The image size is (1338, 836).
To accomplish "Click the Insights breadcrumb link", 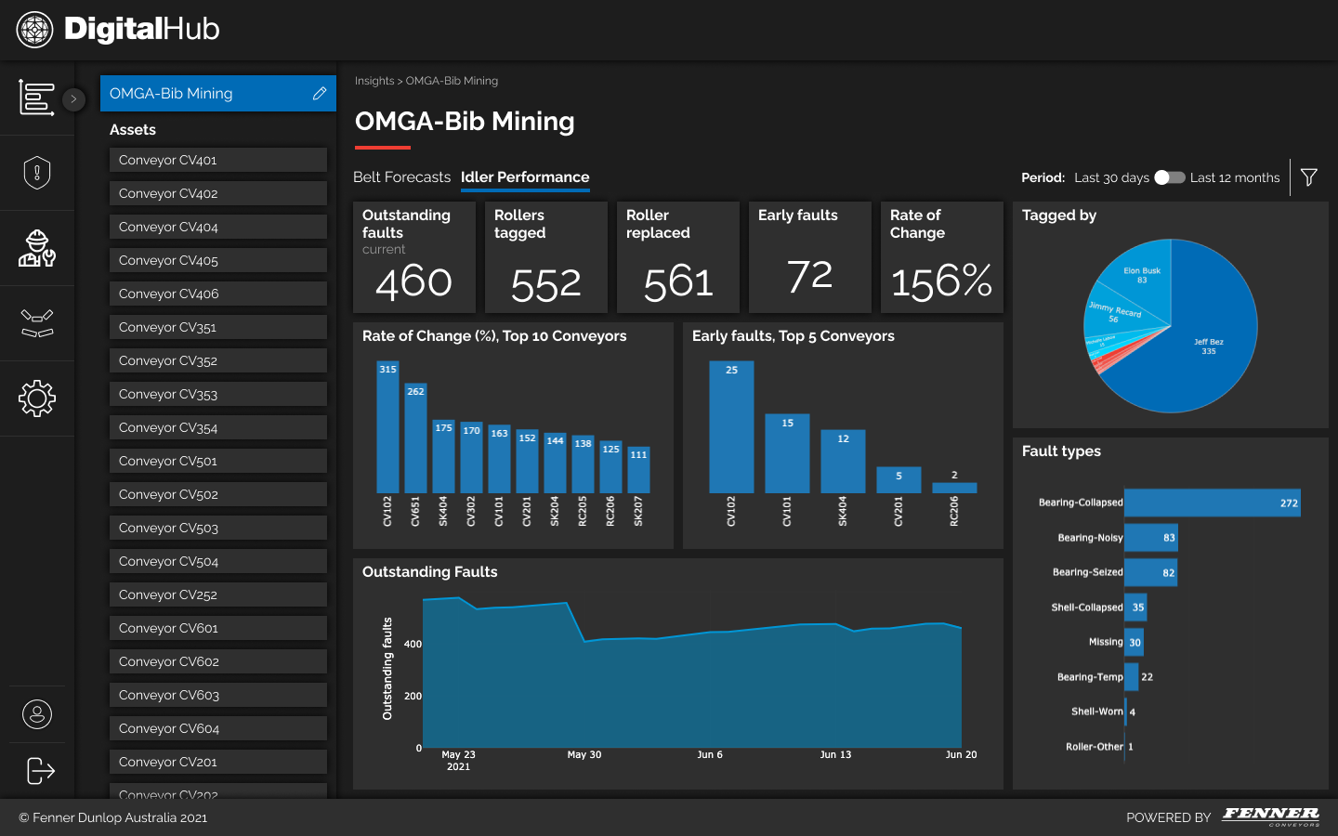I will click(x=374, y=81).
